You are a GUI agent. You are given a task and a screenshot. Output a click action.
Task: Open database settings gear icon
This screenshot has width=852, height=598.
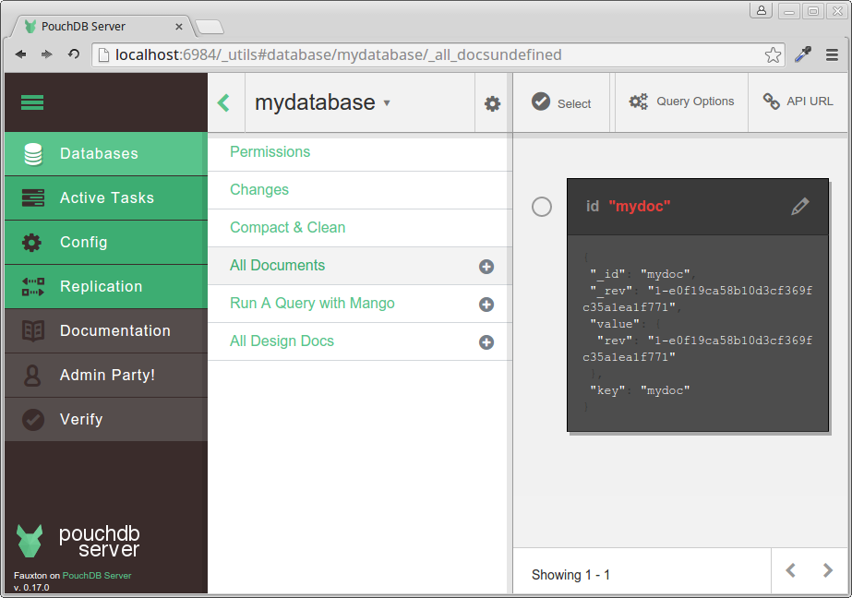492,103
